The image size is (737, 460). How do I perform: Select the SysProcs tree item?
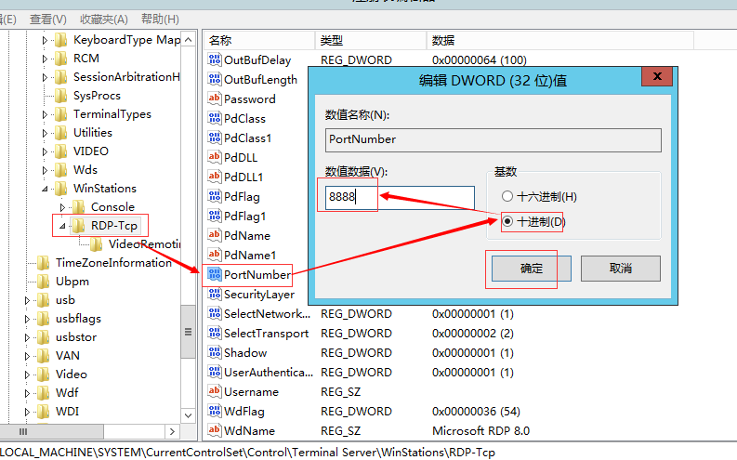click(x=97, y=96)
